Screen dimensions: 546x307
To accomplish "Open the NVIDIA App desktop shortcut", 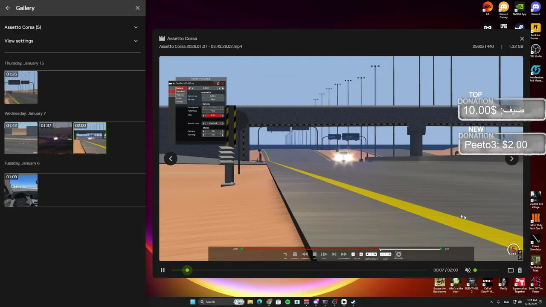I will (x=520, y=9).
